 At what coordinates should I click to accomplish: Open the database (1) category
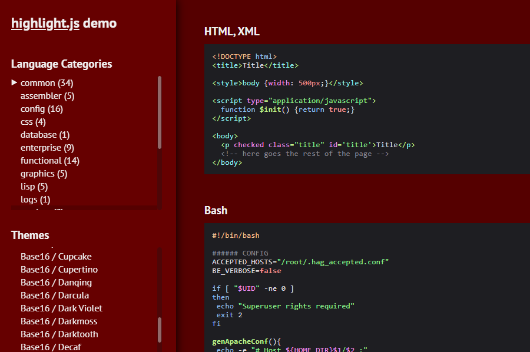pyautogui.click(x=45, y=135)
